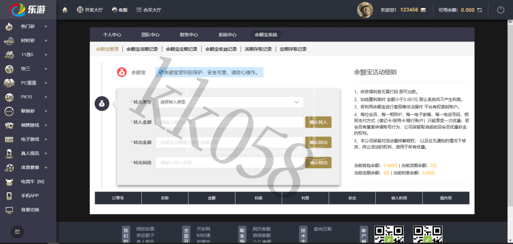Click the power logout icon
Image resolution: width=513 pixels, height=244 pixels.
pyautogui.click(x=500, y=10)
